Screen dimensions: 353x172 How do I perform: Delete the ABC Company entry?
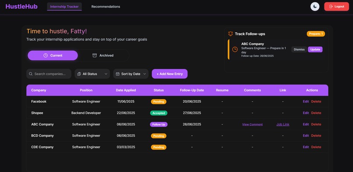pyautogui.click(x=316, y=124)
